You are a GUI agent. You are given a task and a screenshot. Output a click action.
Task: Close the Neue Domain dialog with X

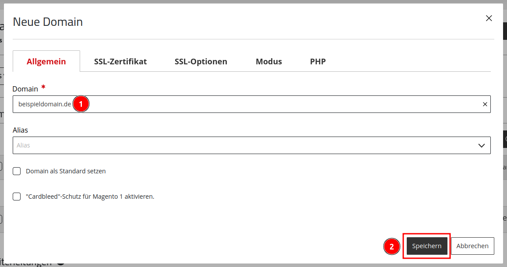pyautogui.click(x=489, y=18)
